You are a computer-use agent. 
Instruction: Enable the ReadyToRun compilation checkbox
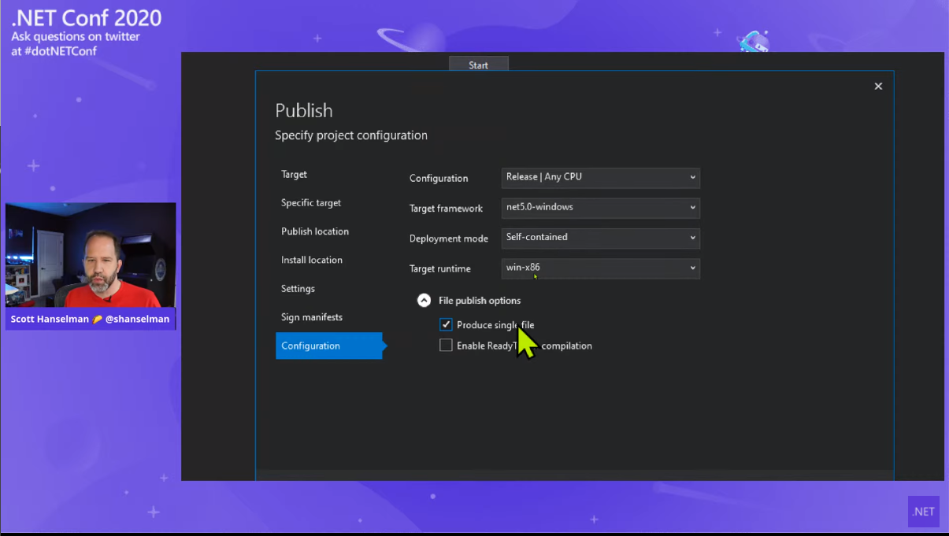pyautogui.click(x=446, y=346)
